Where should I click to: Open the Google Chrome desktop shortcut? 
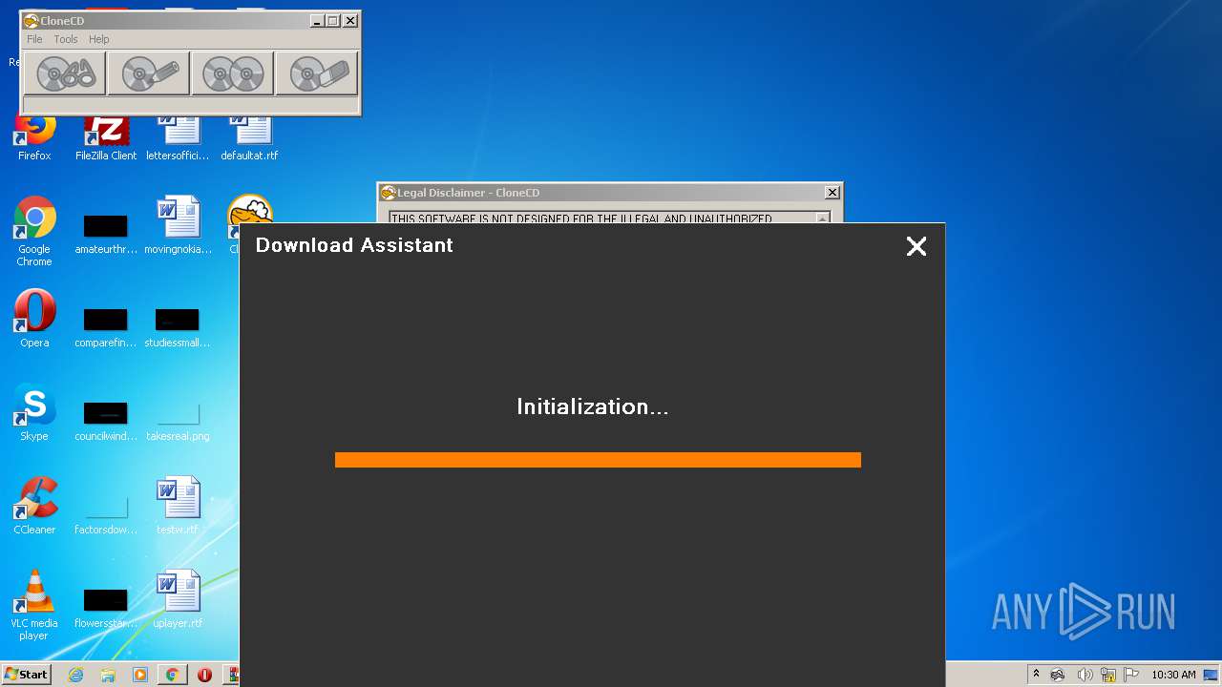(34, 232)
